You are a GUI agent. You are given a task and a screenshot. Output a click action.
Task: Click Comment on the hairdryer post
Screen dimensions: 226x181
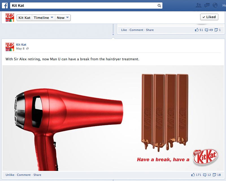(x=24, y=175)
